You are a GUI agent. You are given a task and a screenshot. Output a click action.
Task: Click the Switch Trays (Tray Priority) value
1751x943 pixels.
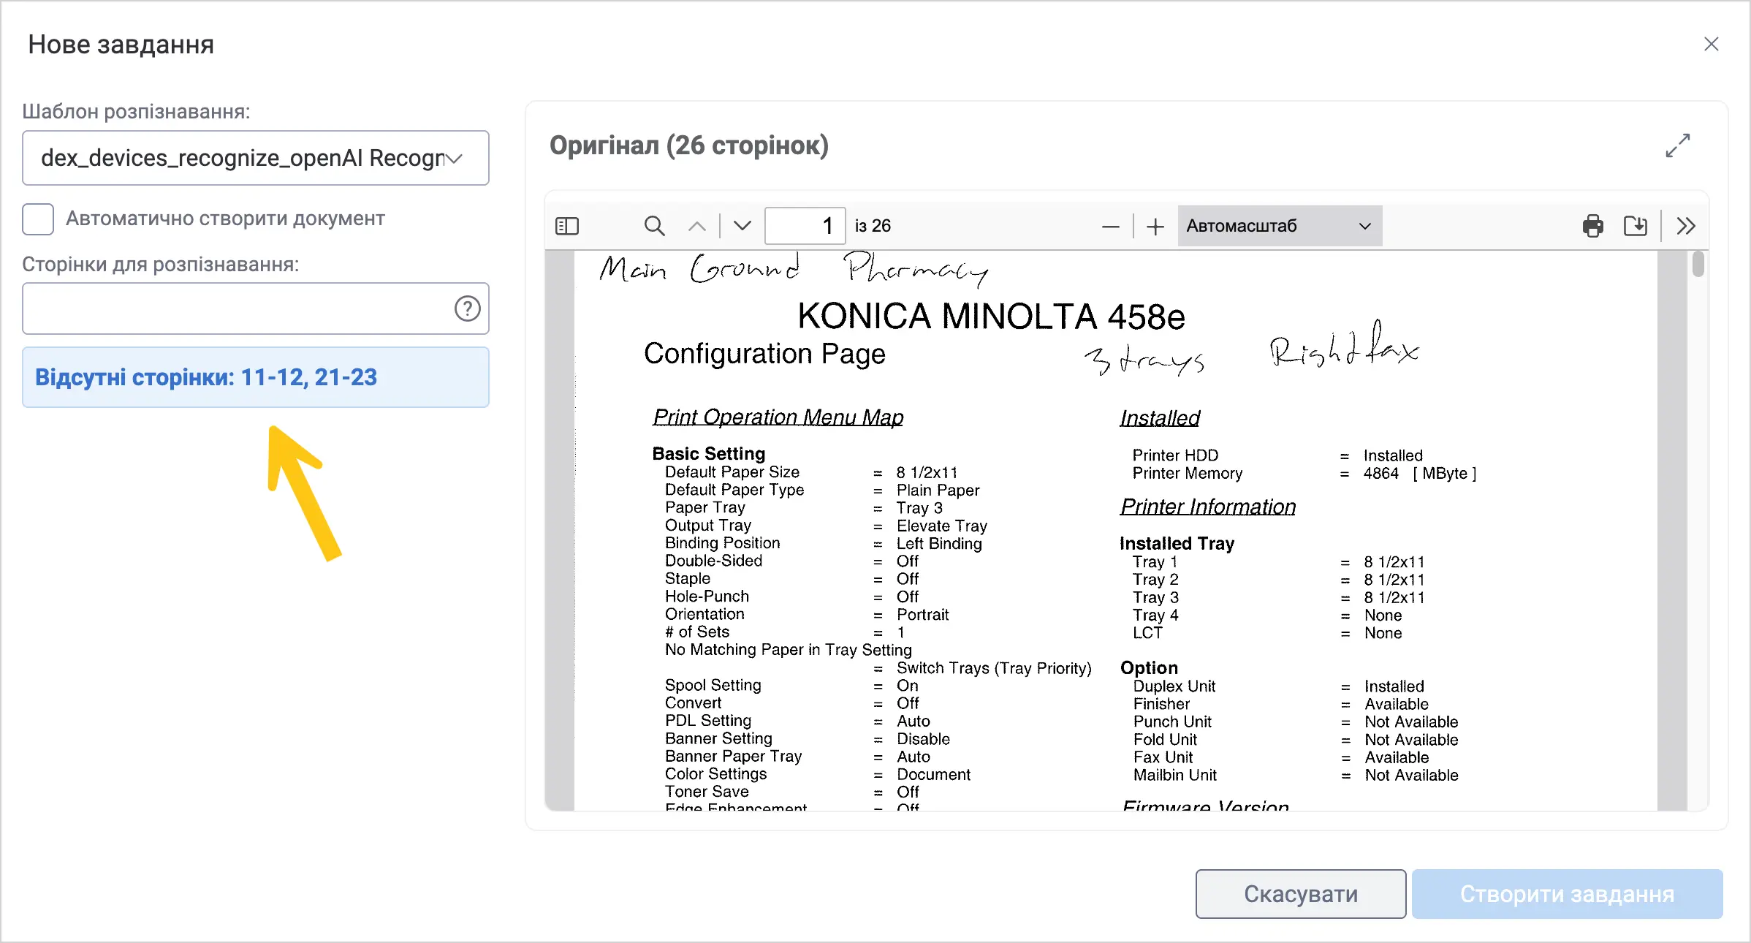tap(994, 668)
